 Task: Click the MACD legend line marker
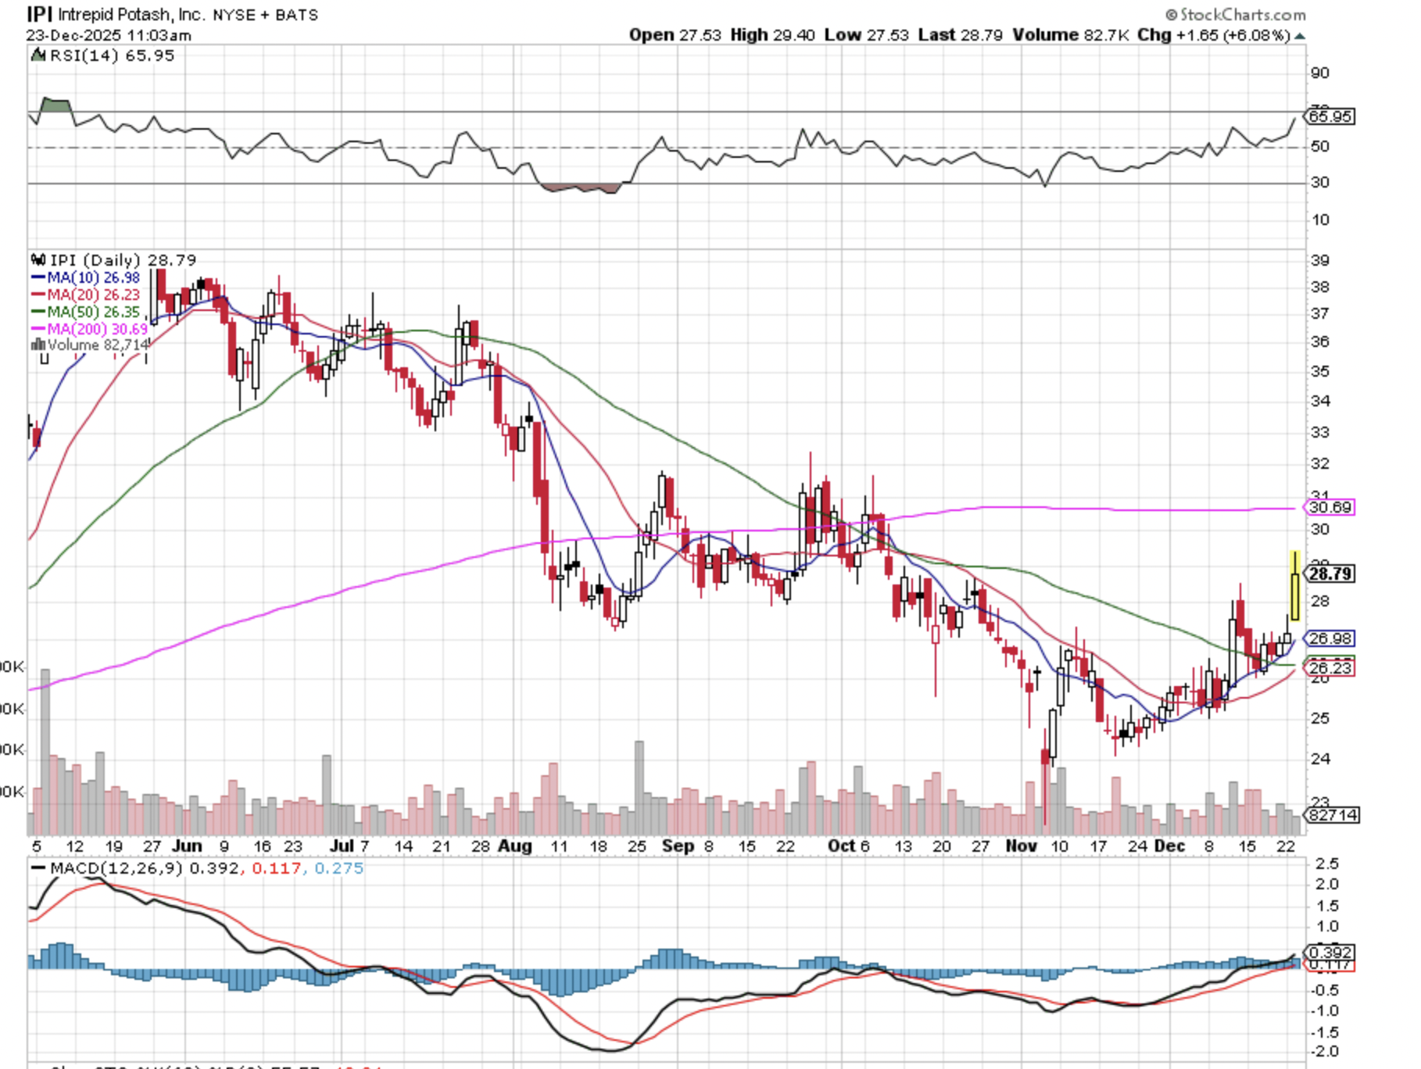[38, 868]
